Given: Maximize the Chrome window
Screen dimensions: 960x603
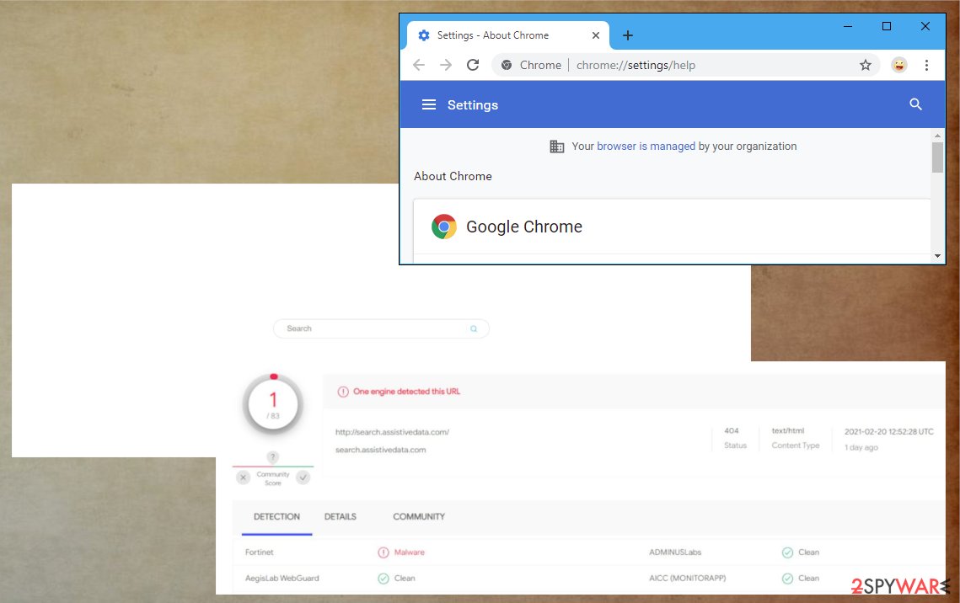Looking at the screenshot, I should (887, 26).
